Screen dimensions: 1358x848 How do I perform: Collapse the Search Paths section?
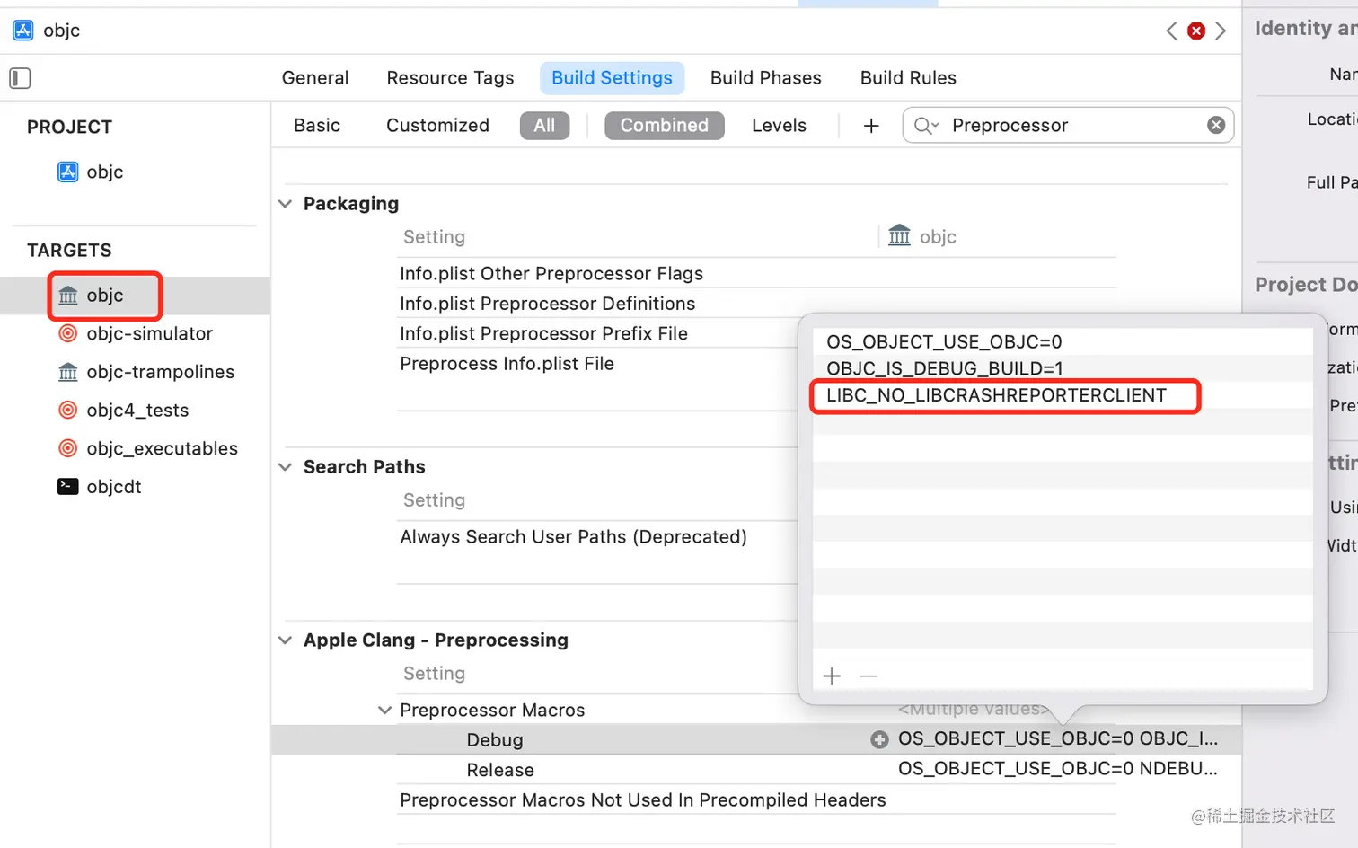[286, 467]
